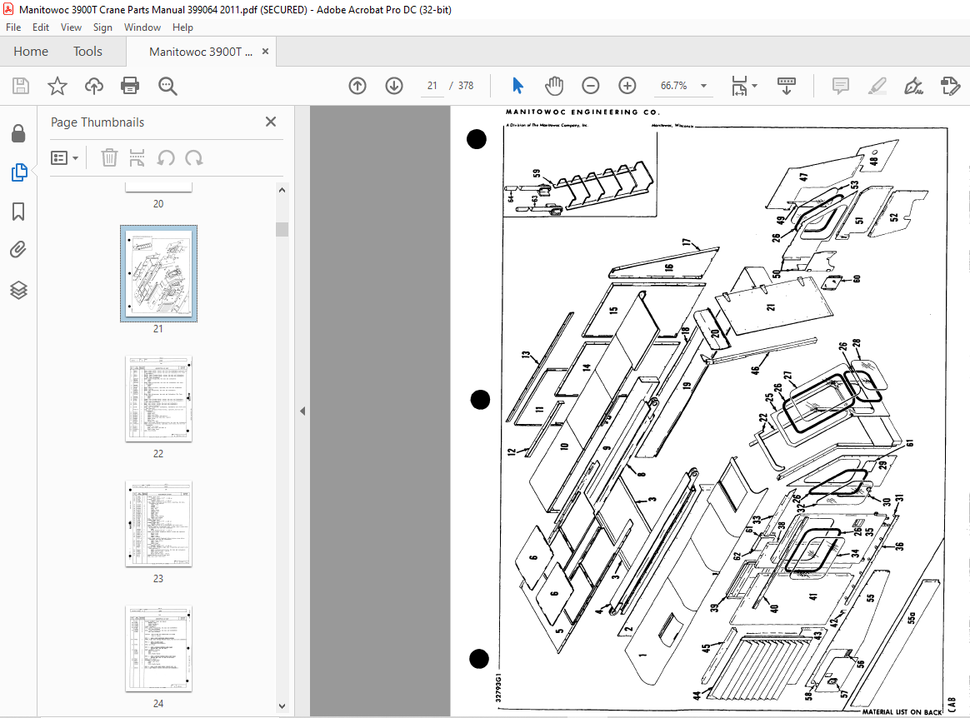Select page 23 thumbnail

tap(158, 524)
